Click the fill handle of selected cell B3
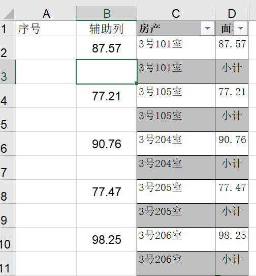Image resolution: width=256 pixels, height=276 pixels. pyautogui.click(x=136, y=83)
